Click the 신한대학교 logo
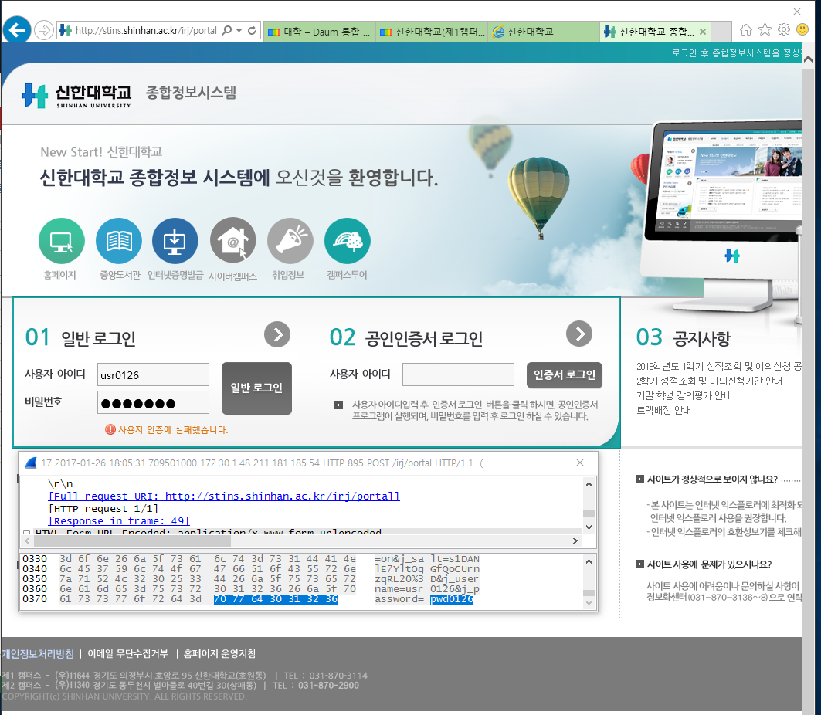The height and width of the screenshot is (715, 821). [76, 95]
